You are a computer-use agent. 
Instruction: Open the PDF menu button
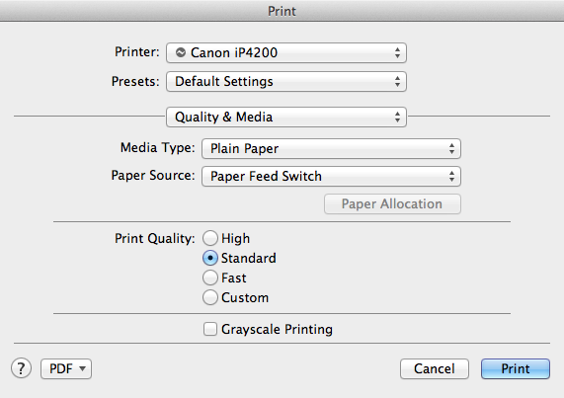click(66, 368)
